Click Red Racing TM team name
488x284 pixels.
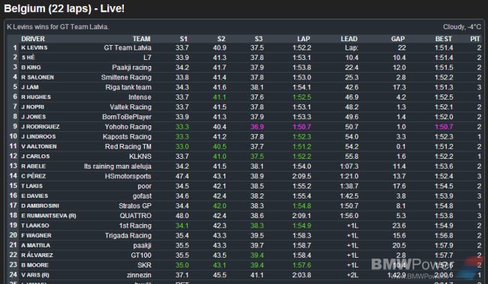[x=128, y=147]
